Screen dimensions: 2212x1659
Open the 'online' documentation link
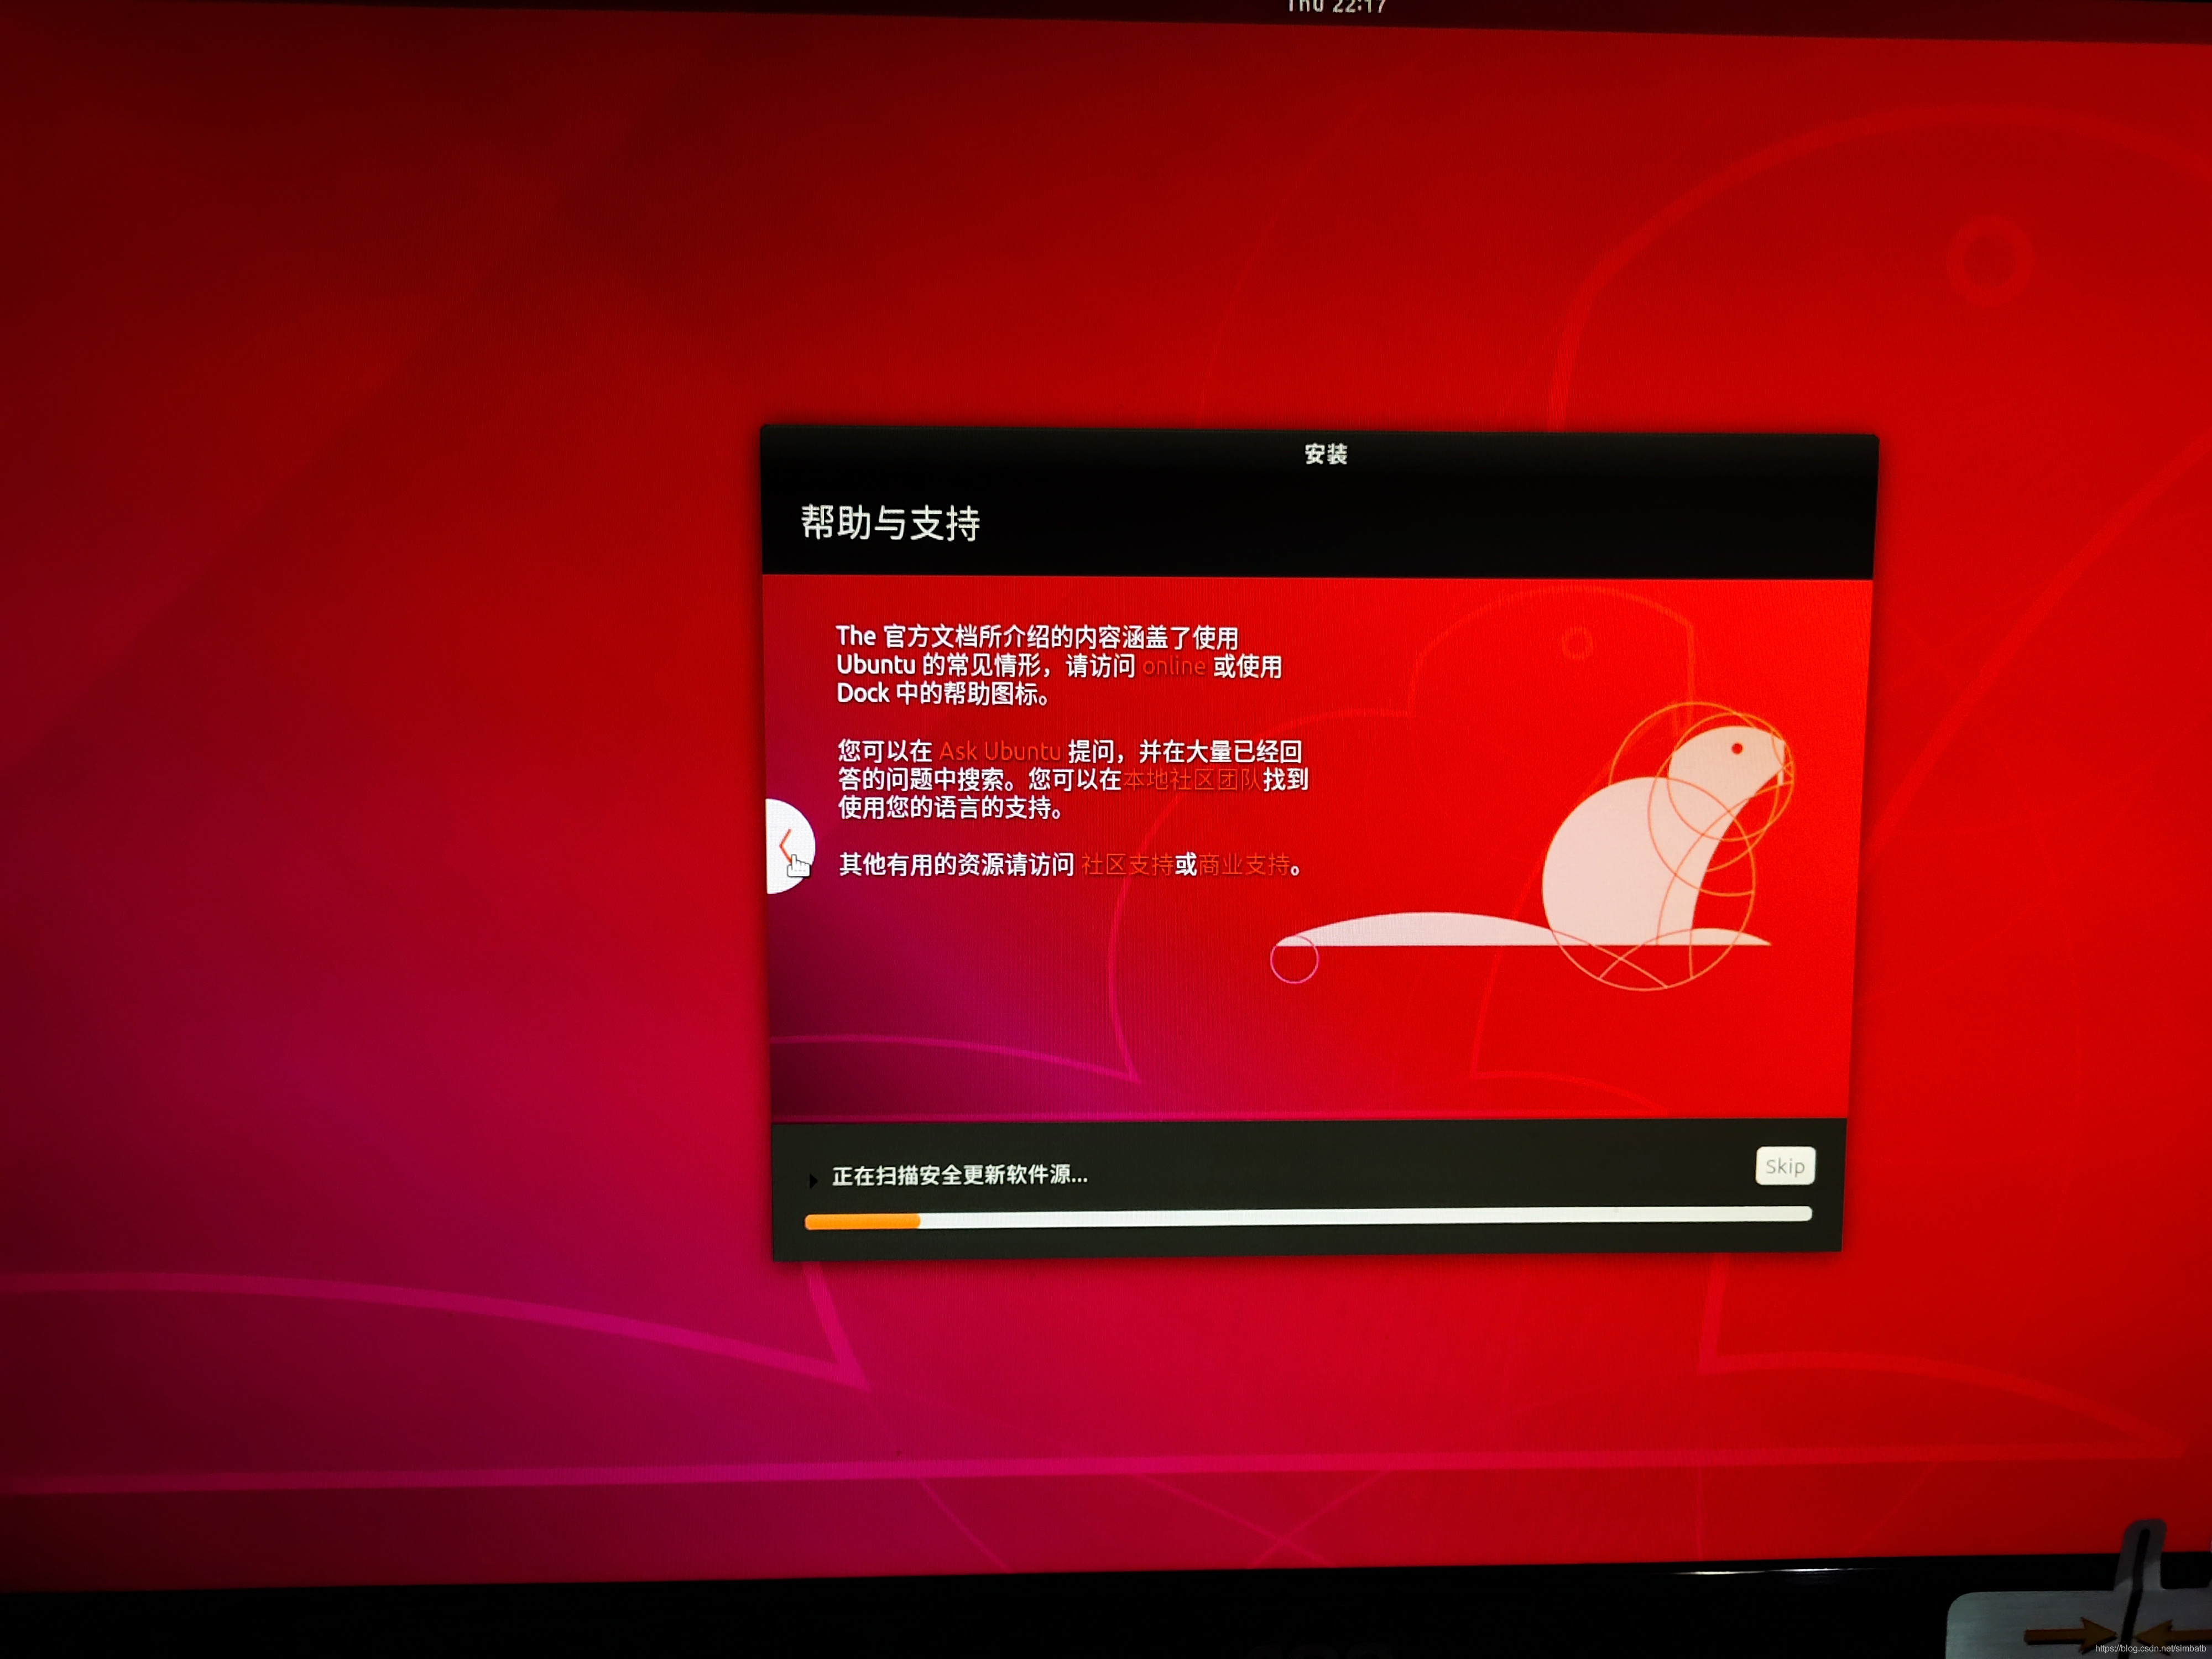[1174, 666]
